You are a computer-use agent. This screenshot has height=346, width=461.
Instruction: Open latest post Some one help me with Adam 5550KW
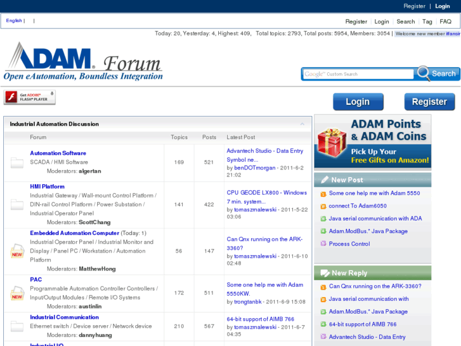click(x=265, y=289)
